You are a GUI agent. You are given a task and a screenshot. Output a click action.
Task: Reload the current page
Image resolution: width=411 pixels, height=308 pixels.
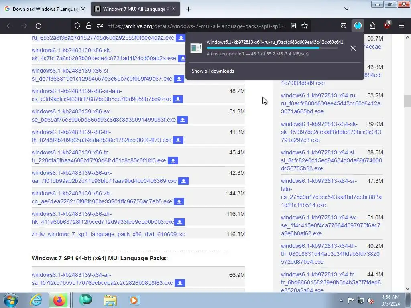coord(39,26)
